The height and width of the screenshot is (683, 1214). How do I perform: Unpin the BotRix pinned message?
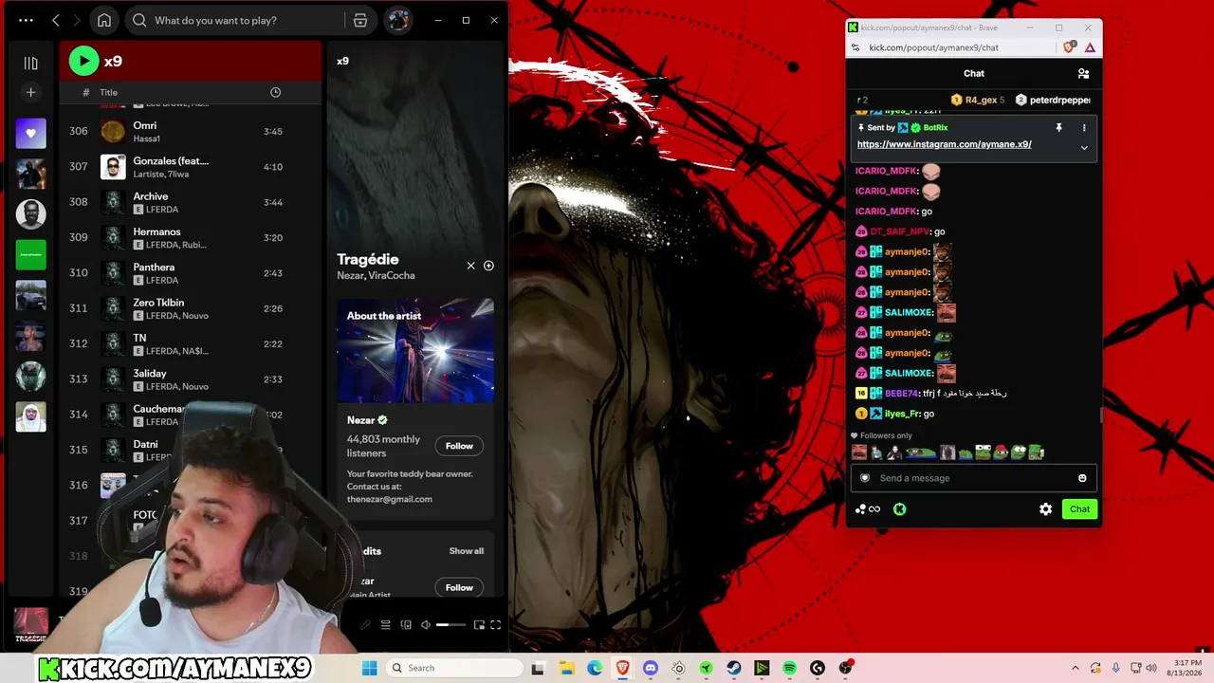1058,127
